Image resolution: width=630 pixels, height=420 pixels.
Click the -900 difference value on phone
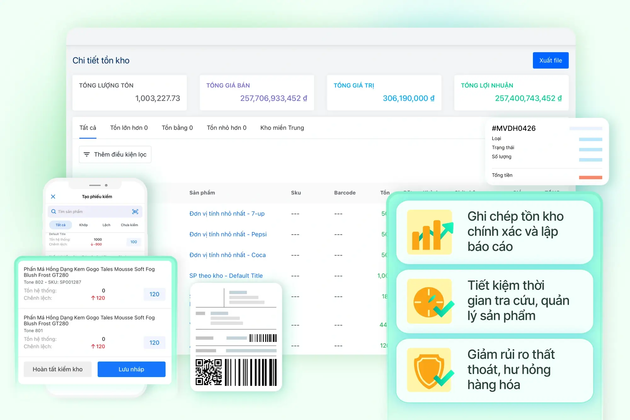click(96, 244)
